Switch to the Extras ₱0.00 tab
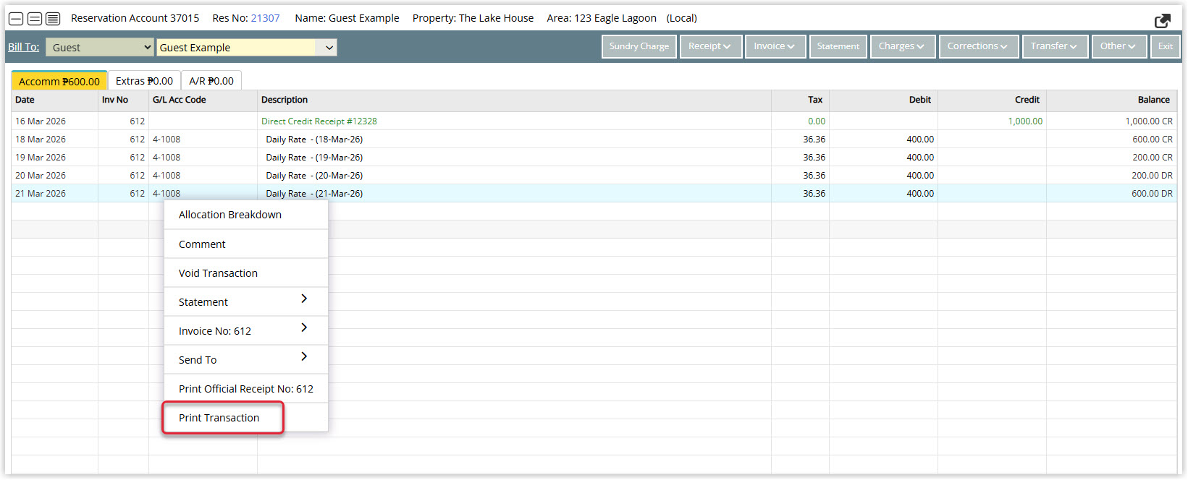 144,81
